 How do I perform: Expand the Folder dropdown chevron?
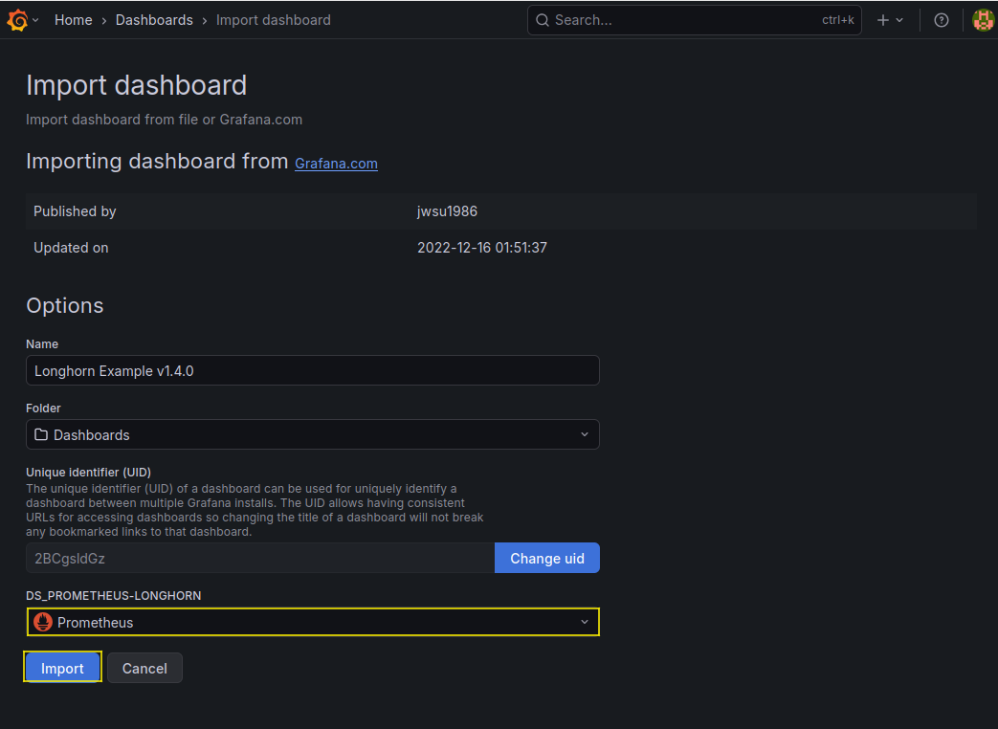pyautogui.click(x=585, y=434)
